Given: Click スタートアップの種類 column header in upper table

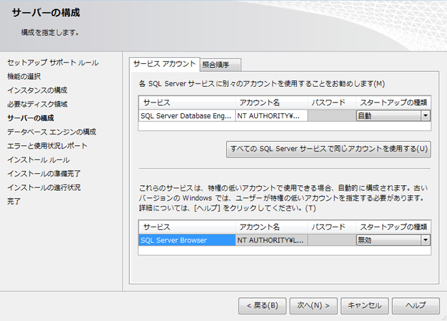Looking at the screenshot, I should point(393,102).
